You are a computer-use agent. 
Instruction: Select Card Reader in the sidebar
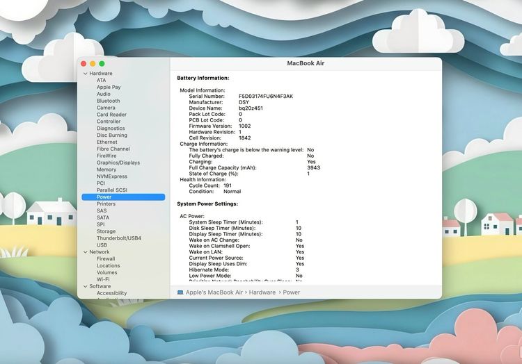point(111,115)
